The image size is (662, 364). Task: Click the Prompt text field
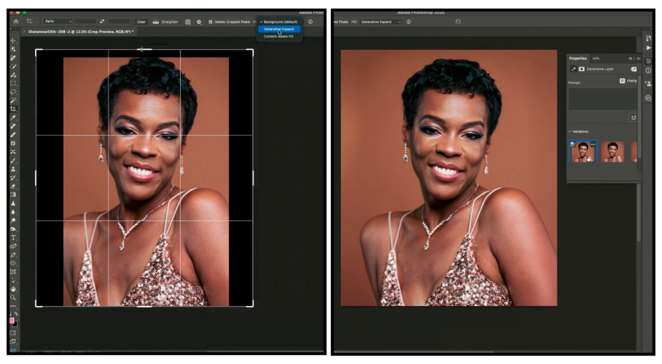click(602, 98)
